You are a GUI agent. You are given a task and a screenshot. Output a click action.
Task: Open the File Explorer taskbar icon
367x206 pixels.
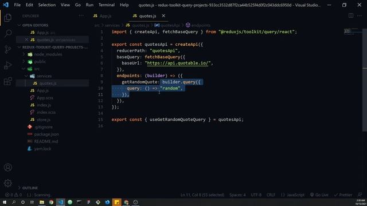point(42,202)
